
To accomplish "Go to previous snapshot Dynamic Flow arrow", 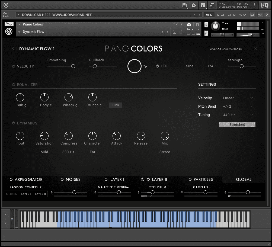I will (x=162, y=32).
